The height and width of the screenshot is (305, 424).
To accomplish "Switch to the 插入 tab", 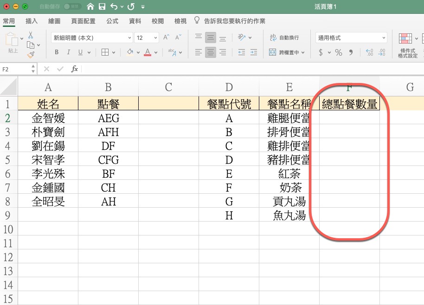I will pos(32,21).
